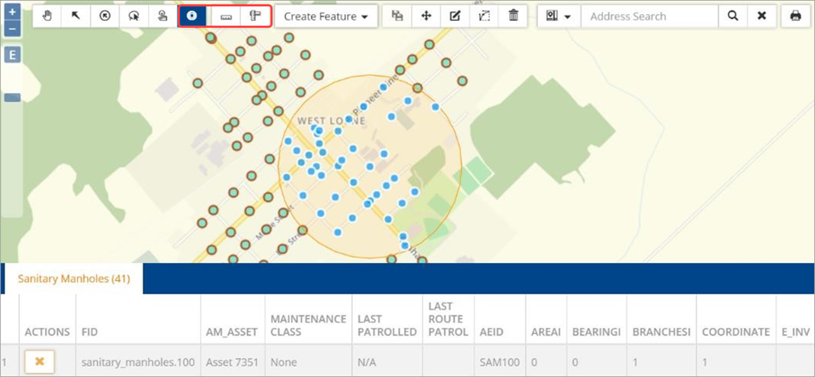Click the move feature crosshair icon

(x=426, y=16)
